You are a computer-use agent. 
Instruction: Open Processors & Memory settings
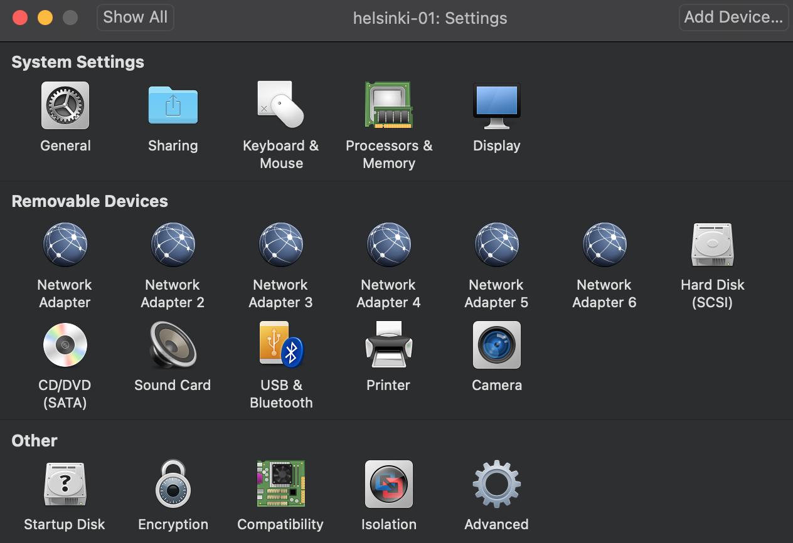point(389,106)
